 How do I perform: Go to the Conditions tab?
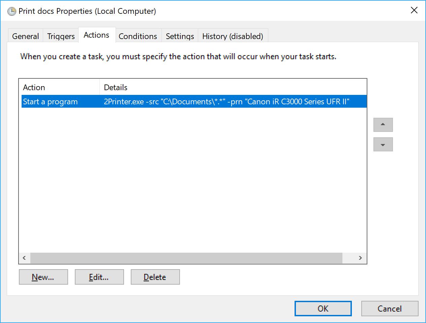[138, 36]
